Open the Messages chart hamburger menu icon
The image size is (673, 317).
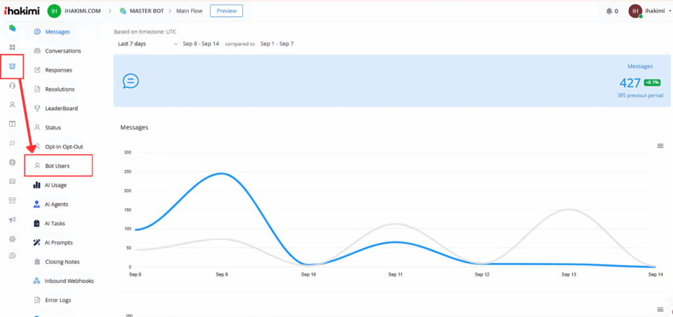click(660, 146)
